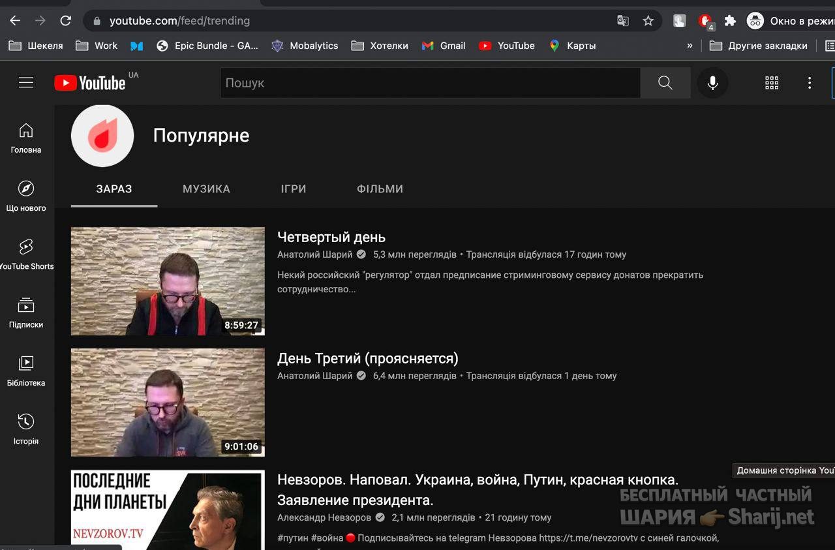Viewport: 835px width, 550px height.
Task: Open the Другие закладки bookmarks folder
Action: click(x=759, y=46)
